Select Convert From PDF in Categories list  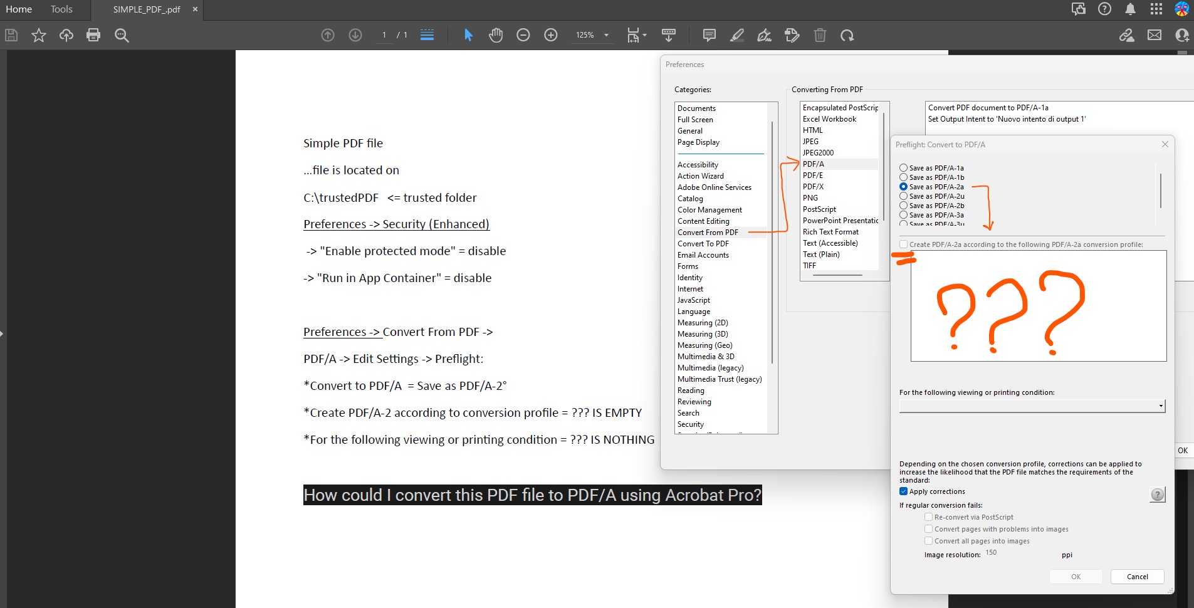pos(708,232)
